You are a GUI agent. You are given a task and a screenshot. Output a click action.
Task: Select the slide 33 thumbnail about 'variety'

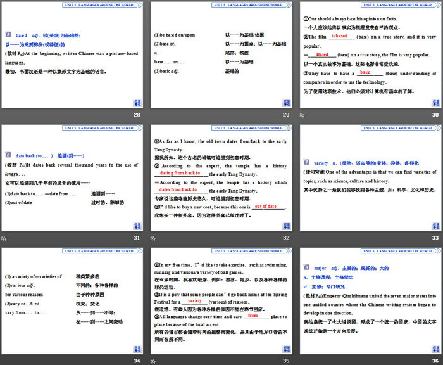(x=370, y=177)
